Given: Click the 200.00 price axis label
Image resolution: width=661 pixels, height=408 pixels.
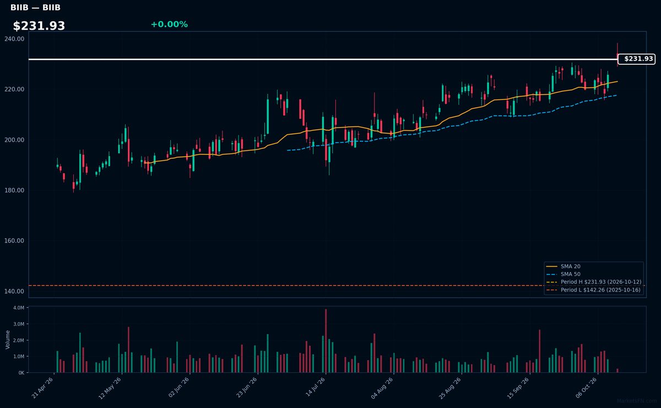Looking at the screenshot, I should tap(14, 140).
